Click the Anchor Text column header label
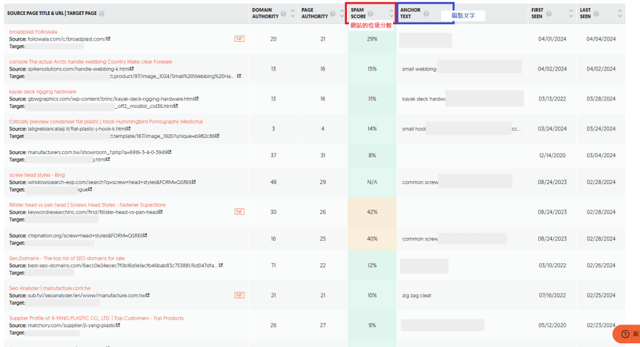Viewport: 640px width, 347px height. click(410, 13)
